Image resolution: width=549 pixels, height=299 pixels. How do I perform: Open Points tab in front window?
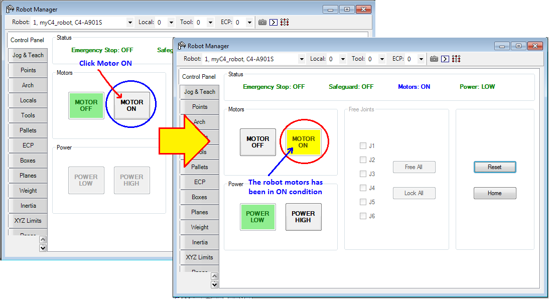pos(200,107)
